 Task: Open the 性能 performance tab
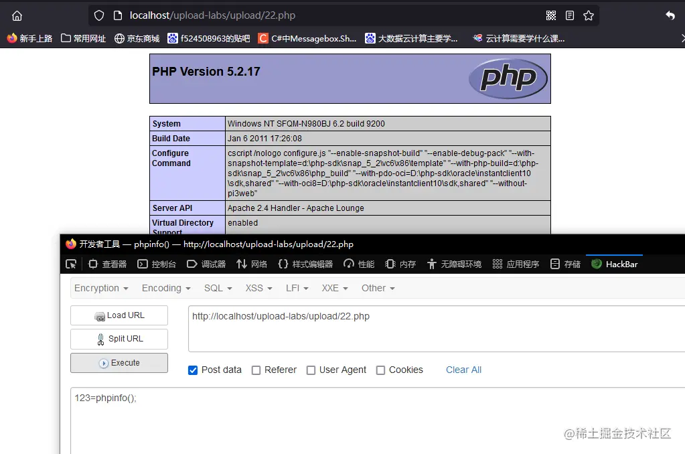(359, 264)
